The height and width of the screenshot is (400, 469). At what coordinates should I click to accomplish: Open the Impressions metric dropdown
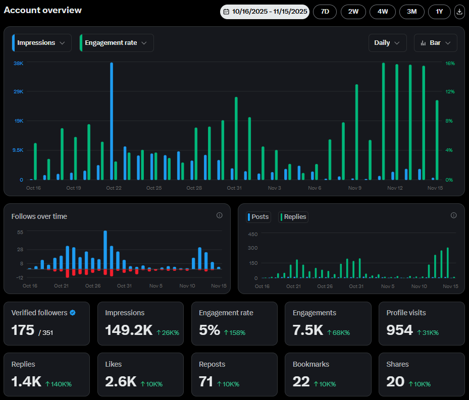41,43
